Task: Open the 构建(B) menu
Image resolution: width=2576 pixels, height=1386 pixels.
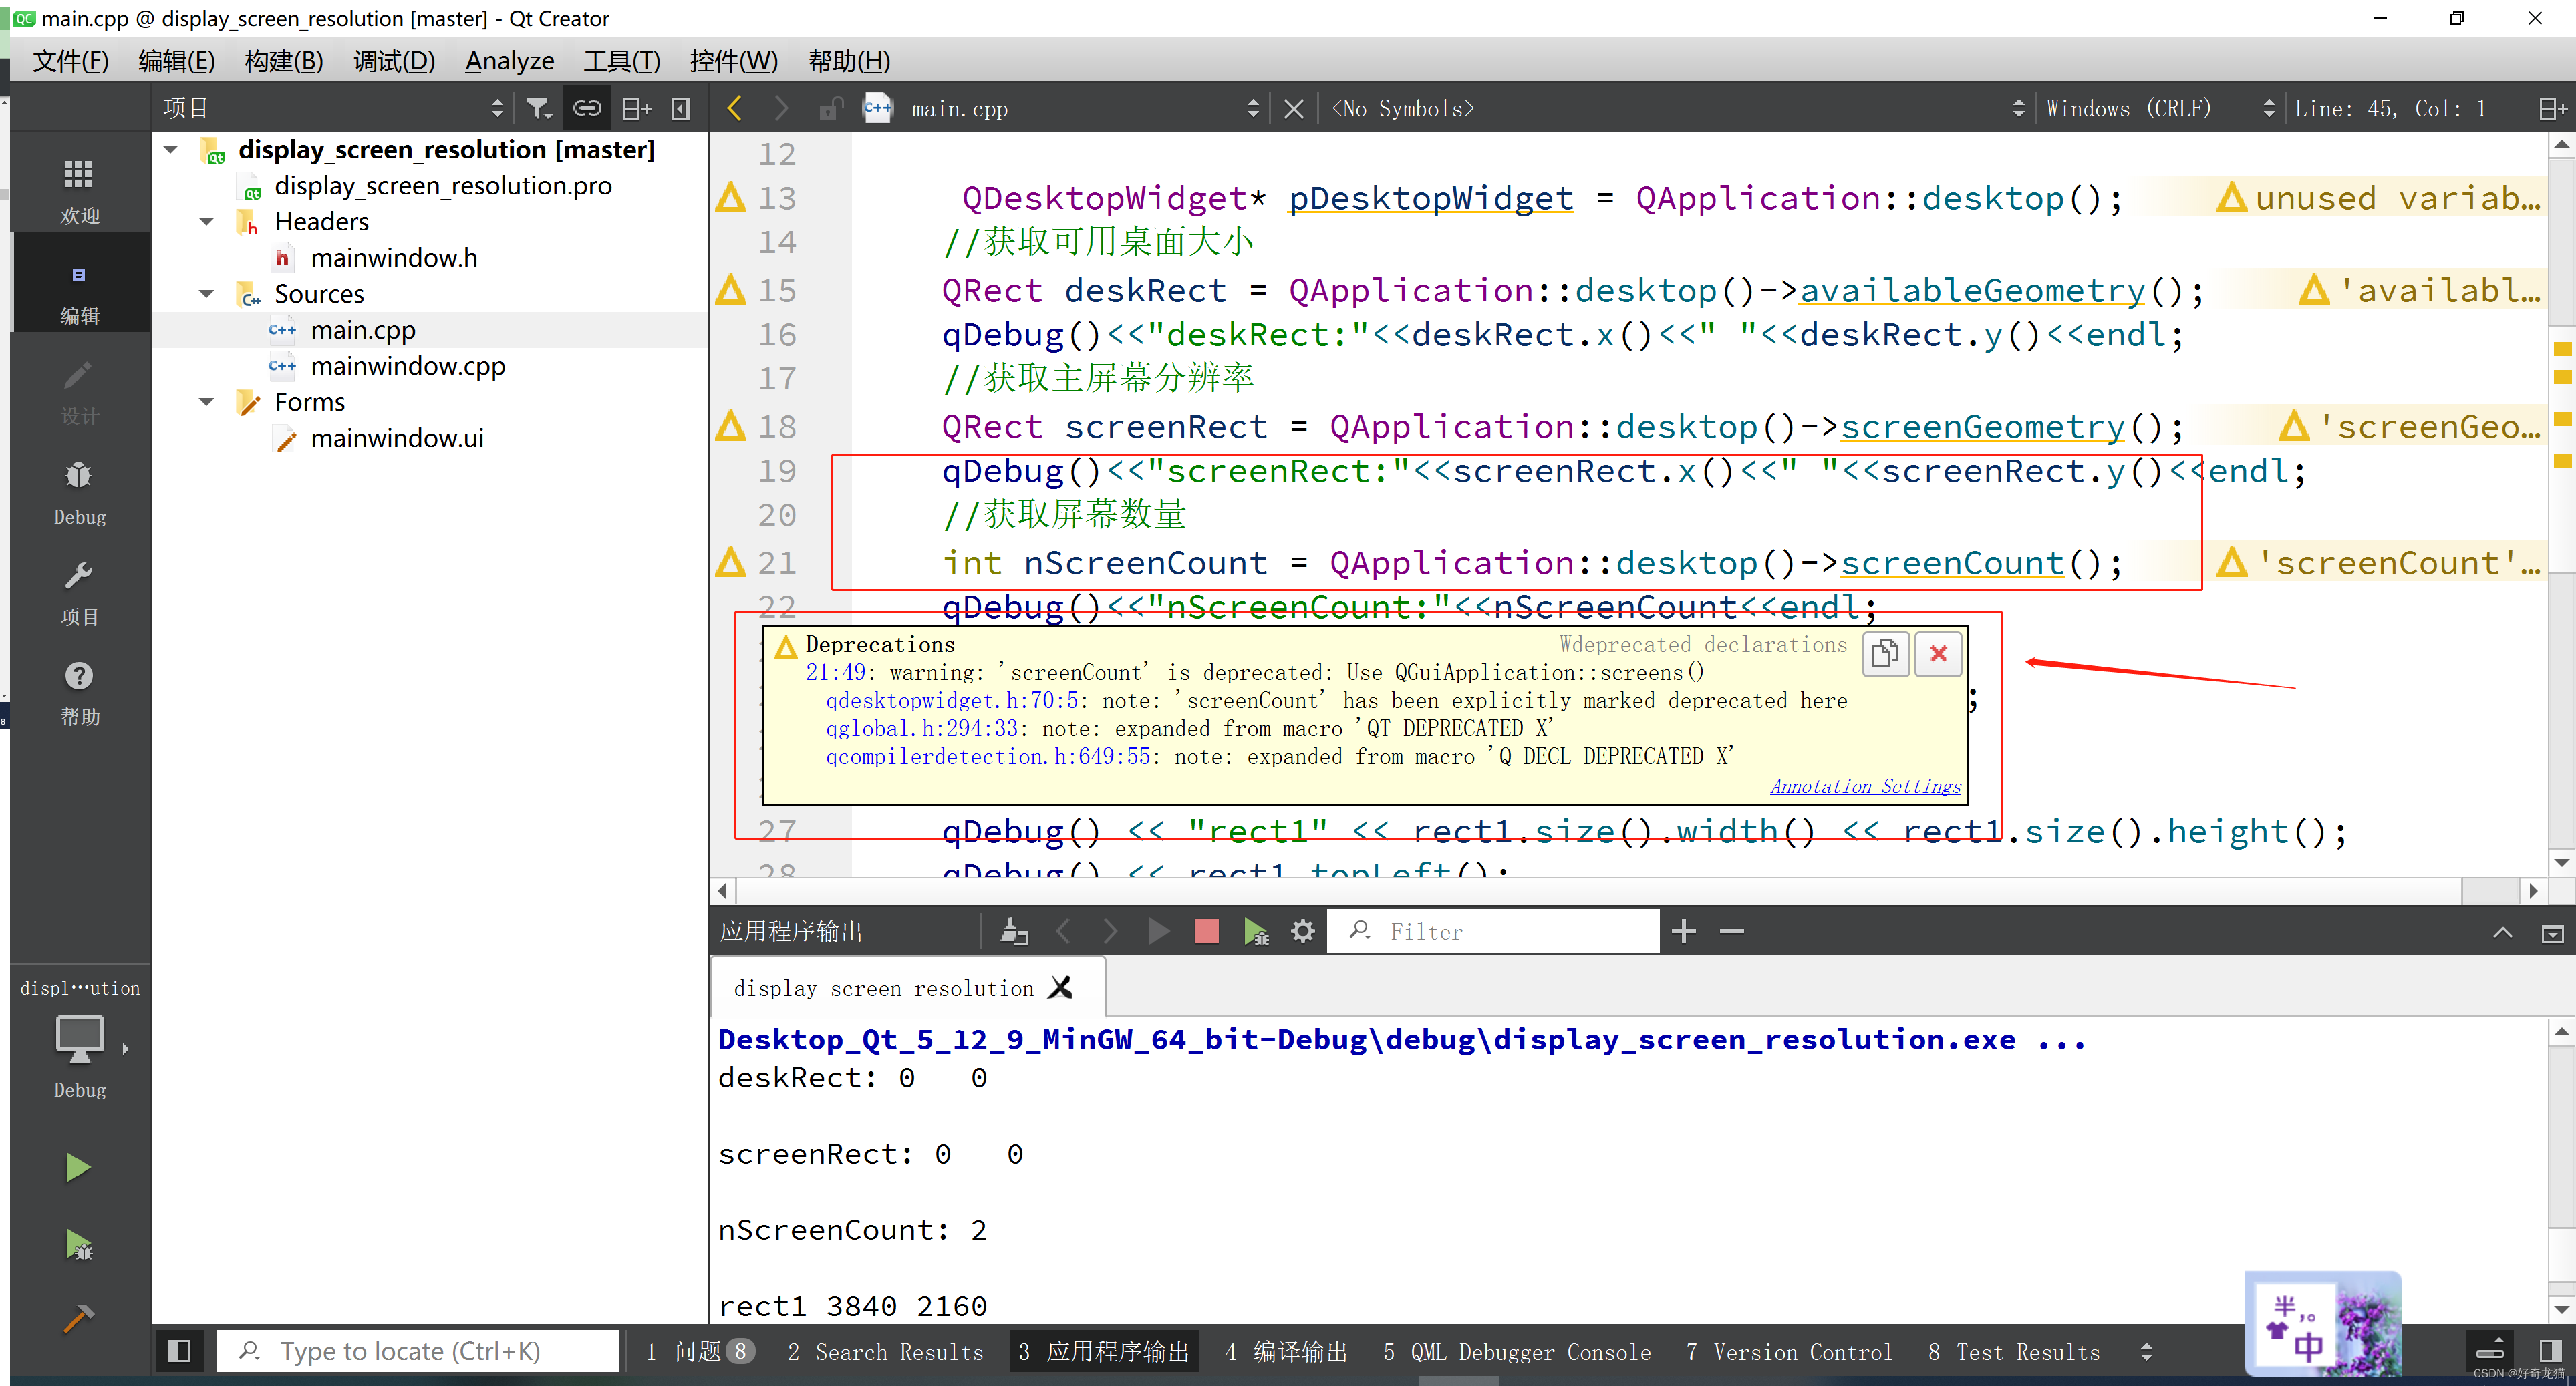Action: 284,61
